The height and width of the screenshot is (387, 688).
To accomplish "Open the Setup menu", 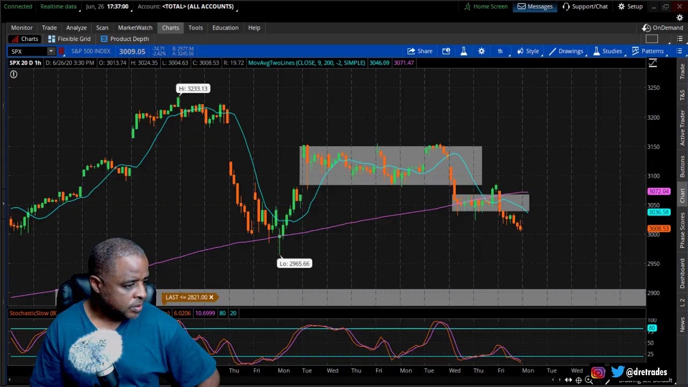I will 630,6.
